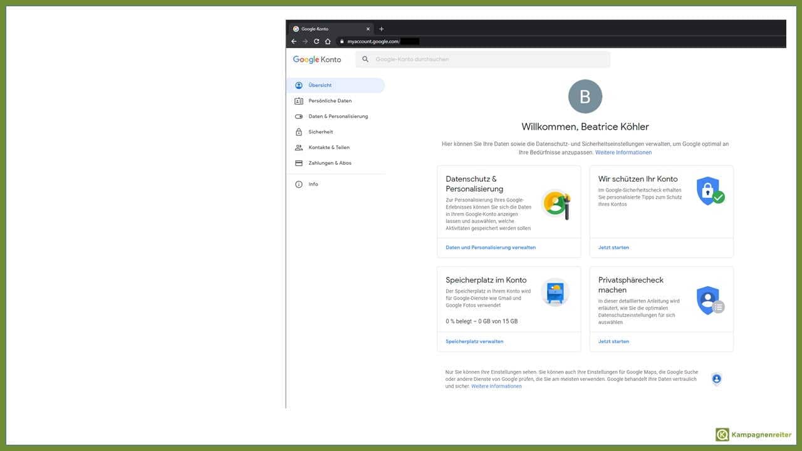Click the Privatsphärecheck shield with person icon
The height and width of the screenshot is (451, 802).
[x=710, y=301]
